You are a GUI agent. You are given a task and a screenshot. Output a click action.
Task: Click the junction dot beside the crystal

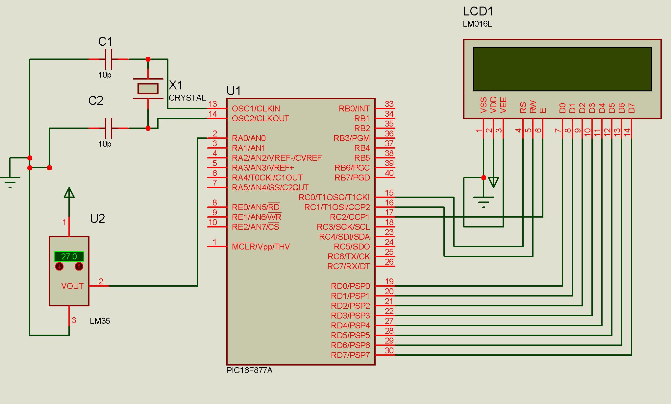click(x=149, y=59)
